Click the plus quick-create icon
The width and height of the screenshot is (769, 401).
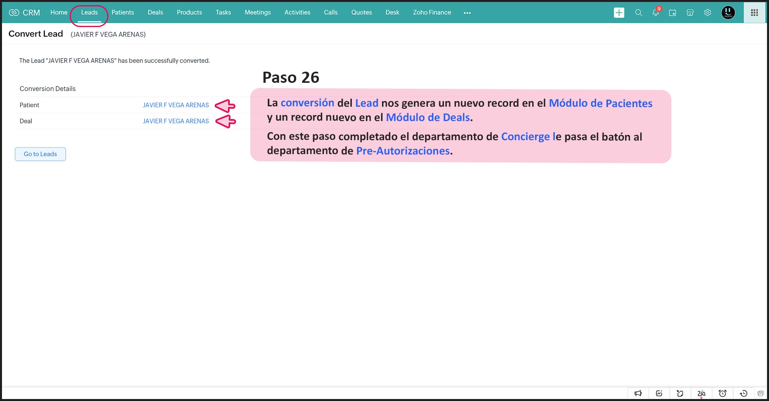[x=619, y=13]
